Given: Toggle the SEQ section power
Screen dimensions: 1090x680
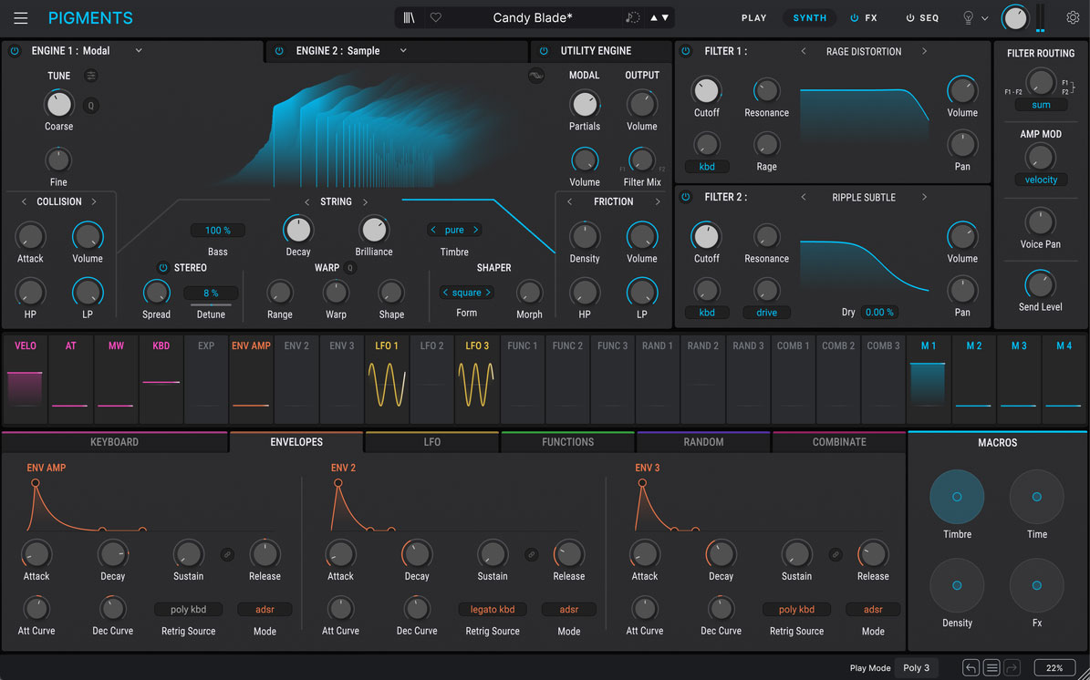Looking at the screenshot, I should (910, 18).
